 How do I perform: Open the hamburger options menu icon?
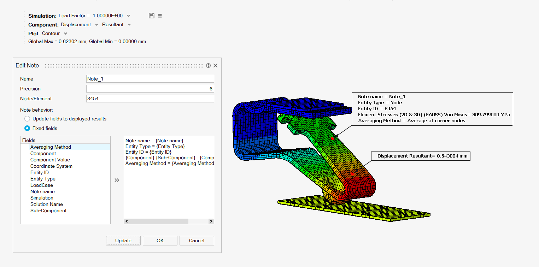coord(160,16)
